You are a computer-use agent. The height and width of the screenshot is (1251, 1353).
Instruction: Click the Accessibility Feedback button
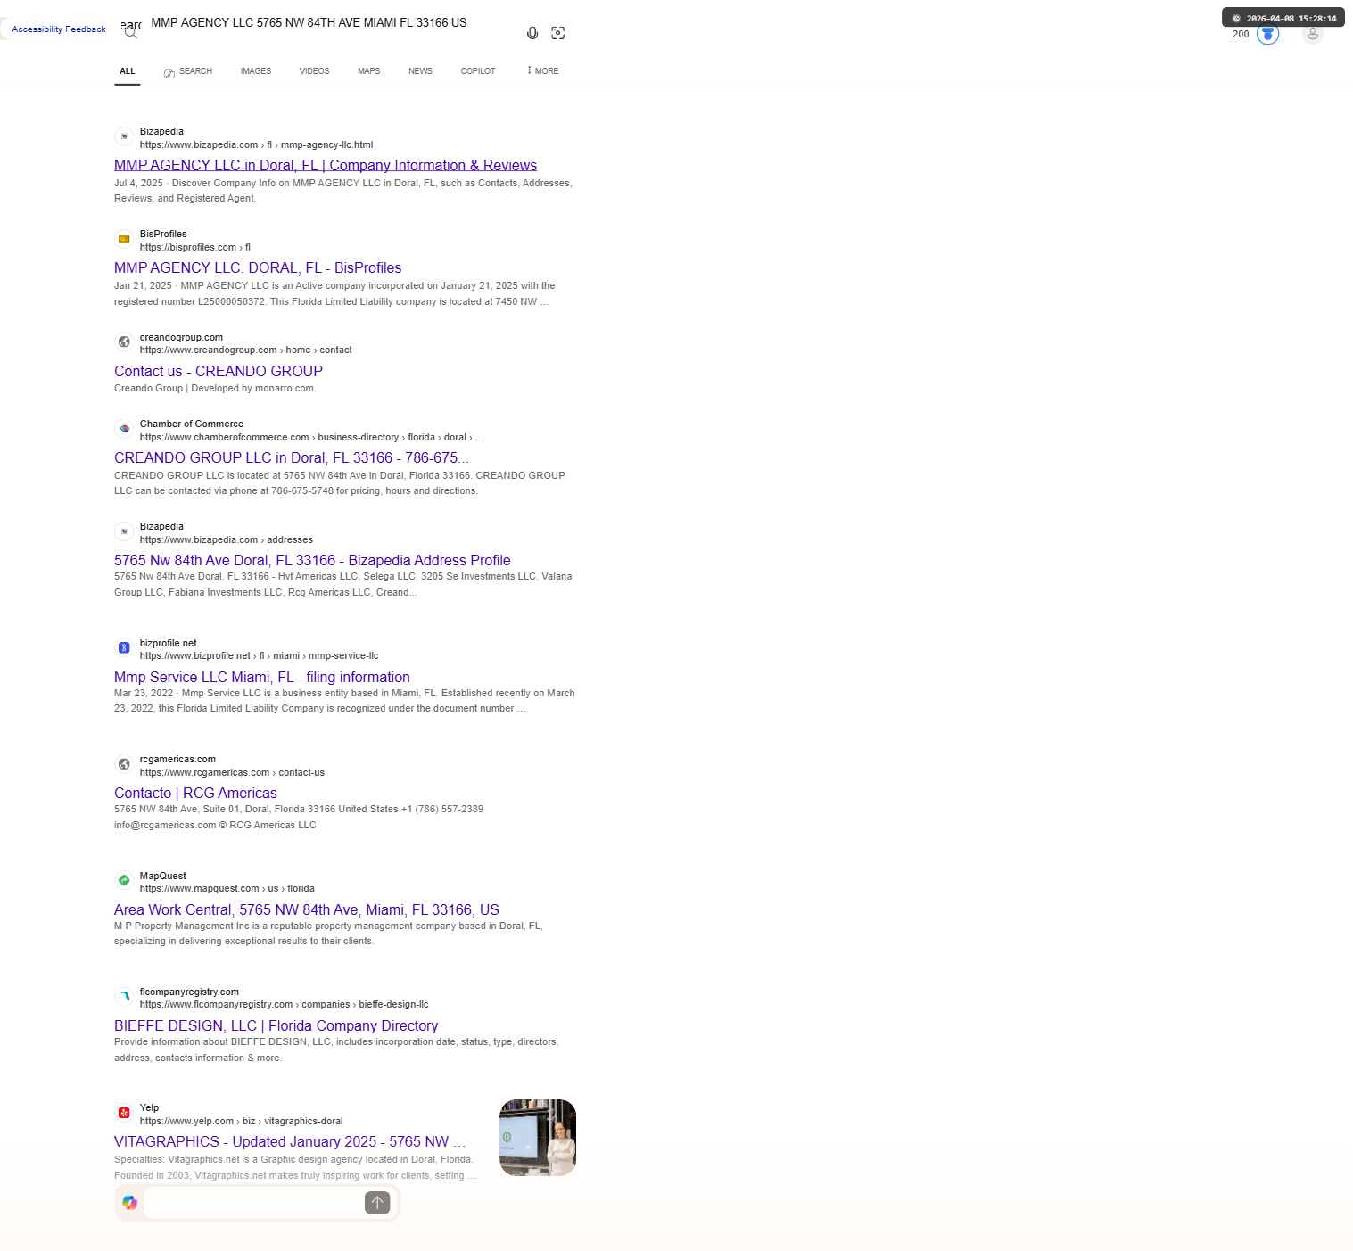pyautogui.click(x=59, y=29)
